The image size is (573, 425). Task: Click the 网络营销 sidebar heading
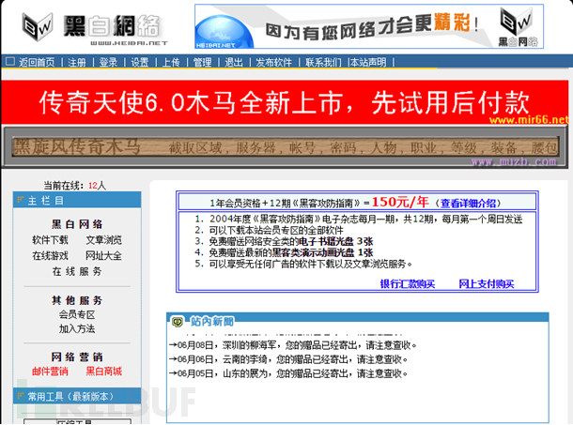coord(77,357)
